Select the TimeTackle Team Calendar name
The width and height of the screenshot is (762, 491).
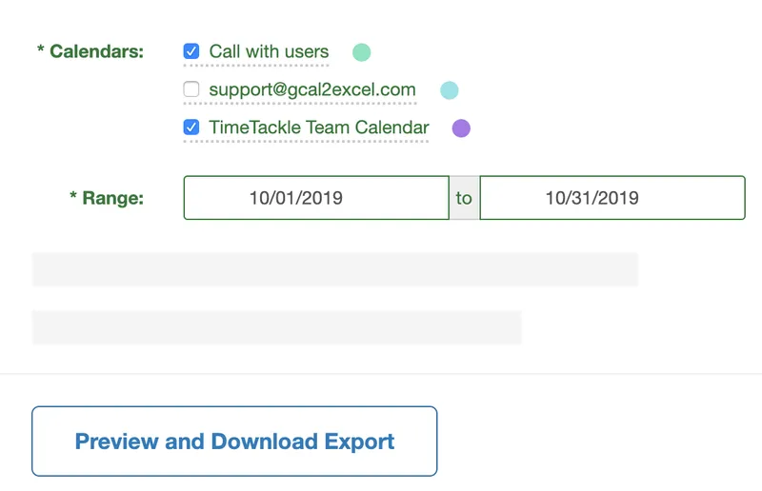319,128
